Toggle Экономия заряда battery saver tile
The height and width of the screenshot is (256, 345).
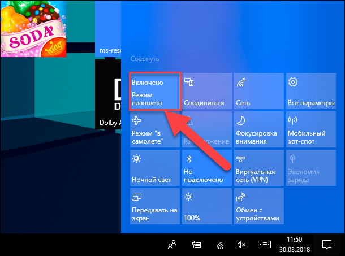pyautogui.click(x=311, y=168)
